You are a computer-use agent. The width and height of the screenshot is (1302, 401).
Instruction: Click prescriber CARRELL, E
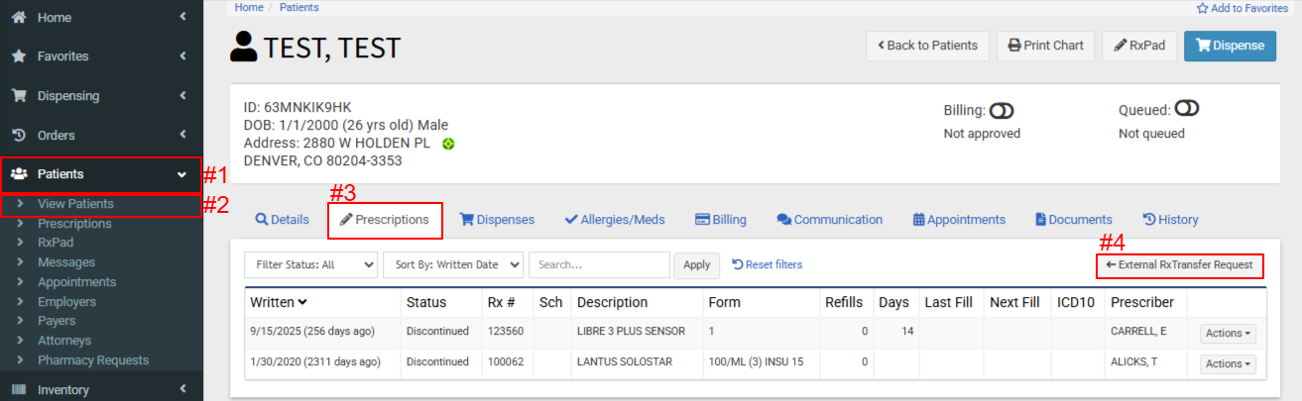pos(1139,332)
